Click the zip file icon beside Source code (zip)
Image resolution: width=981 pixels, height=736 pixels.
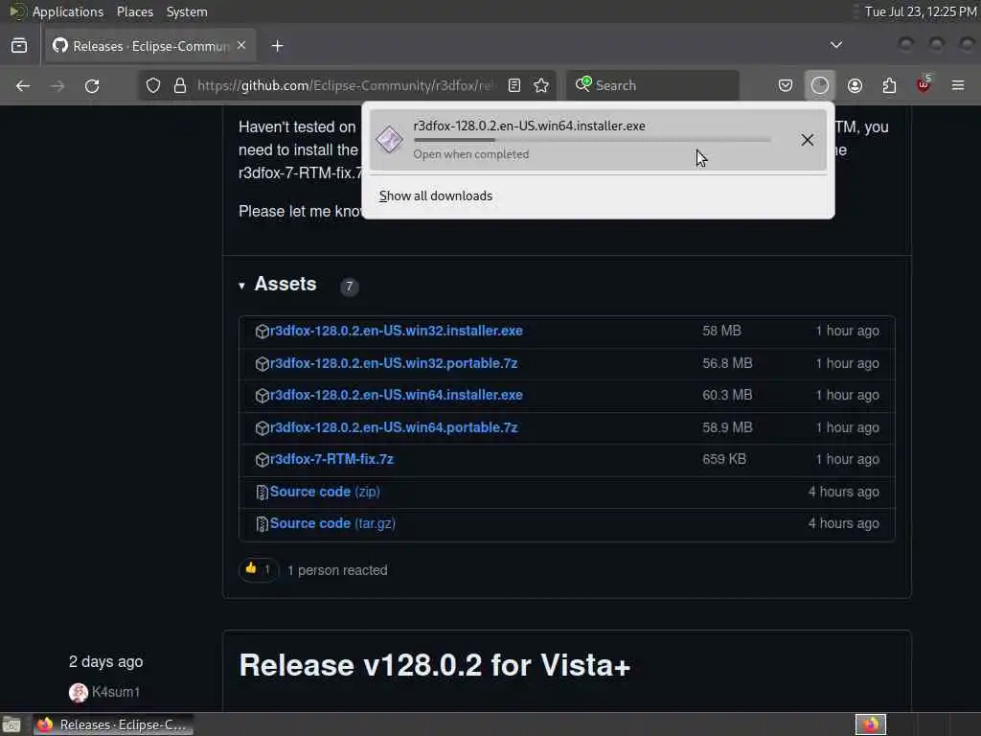262,493
